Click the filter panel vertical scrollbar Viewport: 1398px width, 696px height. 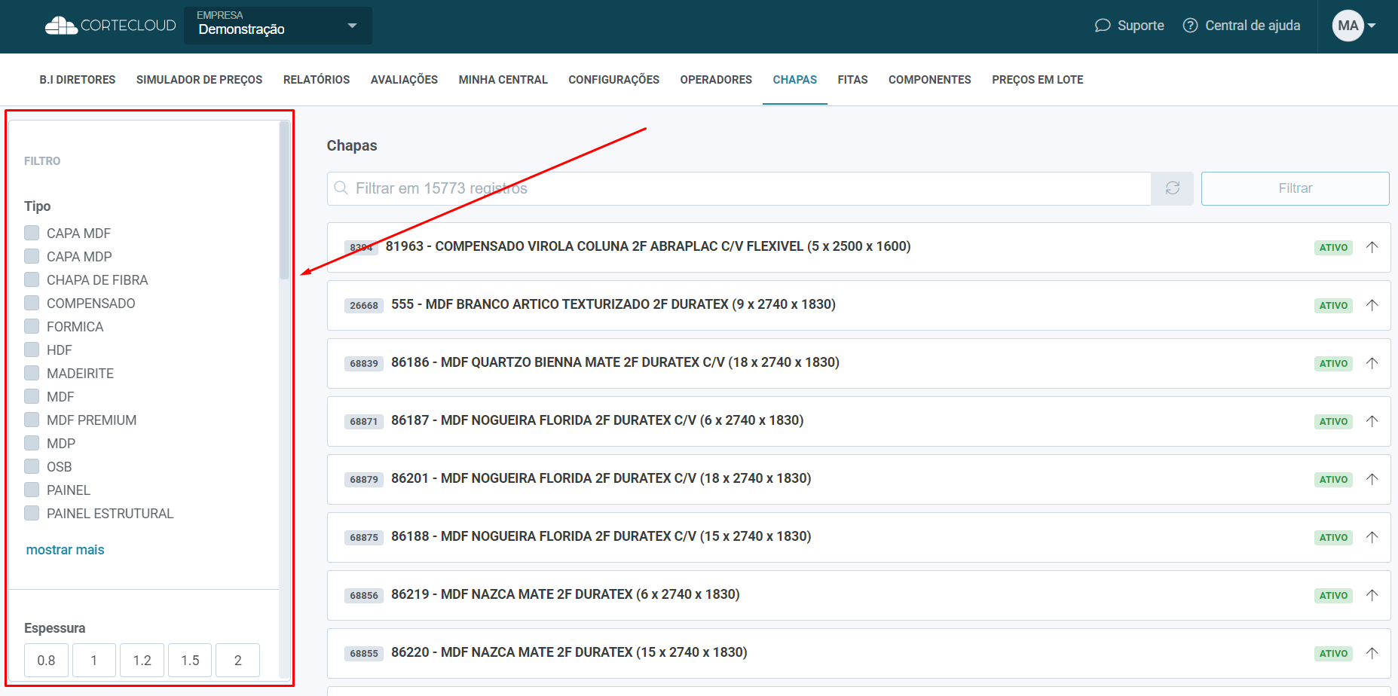coord(284,200)
